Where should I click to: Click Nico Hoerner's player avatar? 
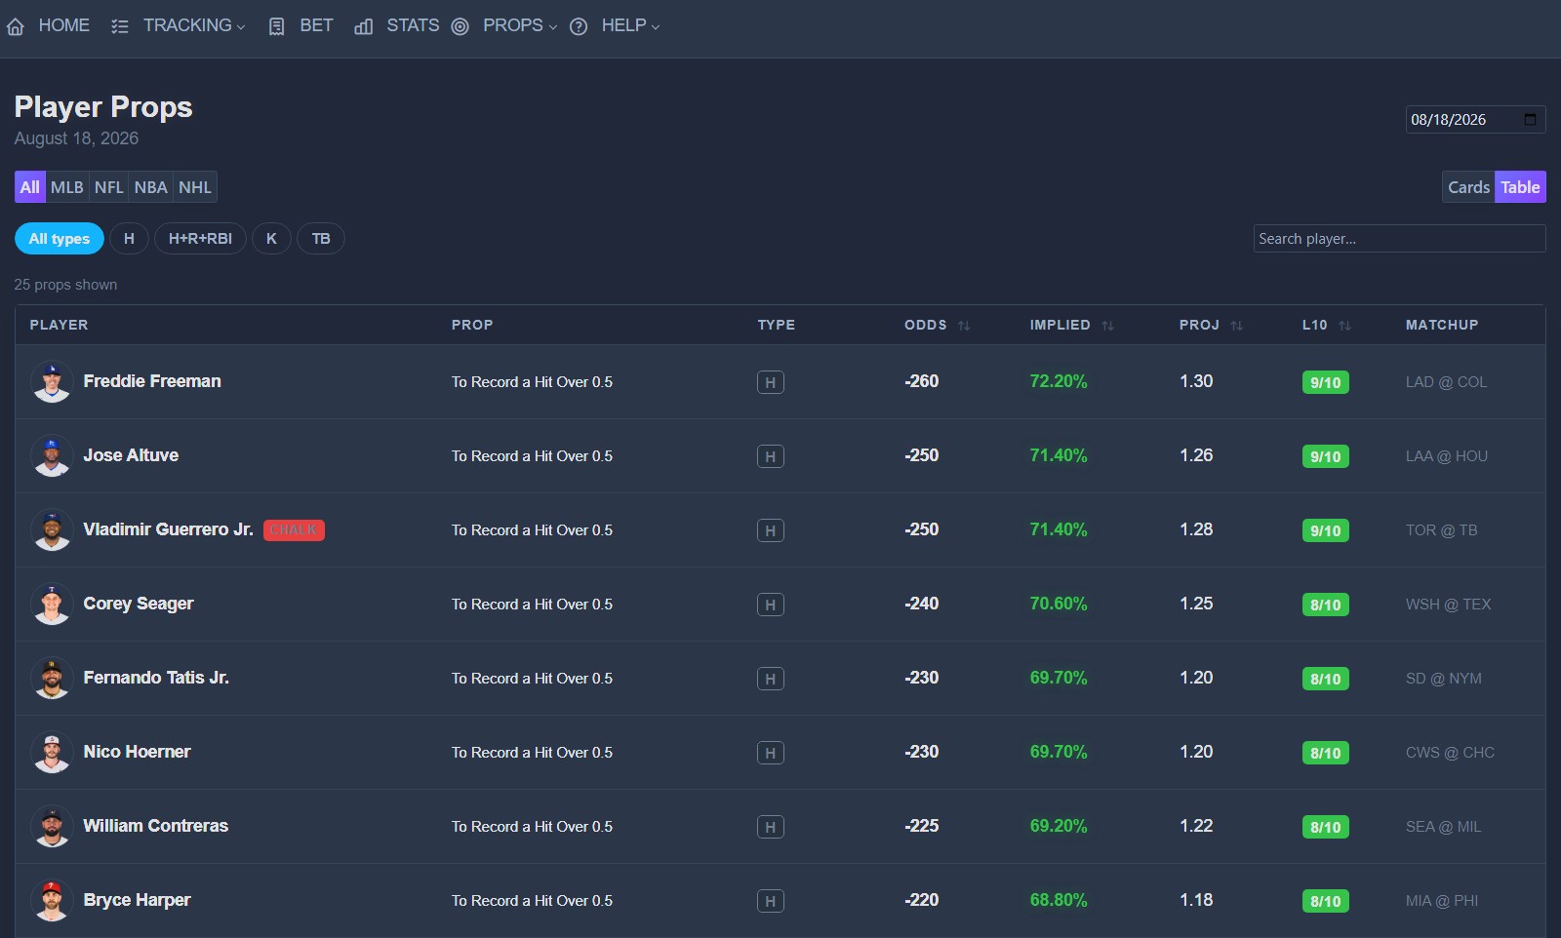pyautogui.click(x=52, y=753)
